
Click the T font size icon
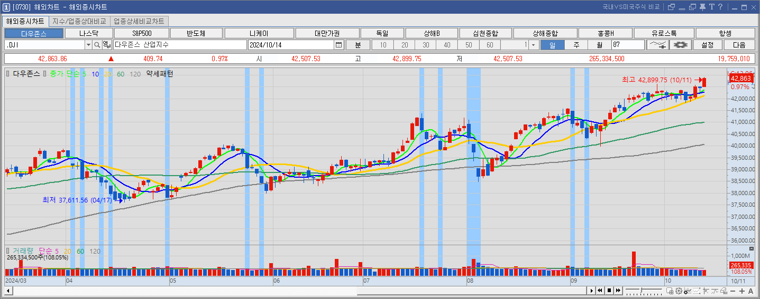[x=712, y=7]
